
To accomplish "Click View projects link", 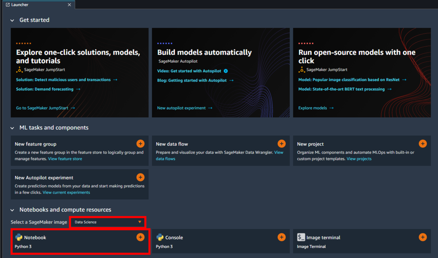I will coord(359,159).
